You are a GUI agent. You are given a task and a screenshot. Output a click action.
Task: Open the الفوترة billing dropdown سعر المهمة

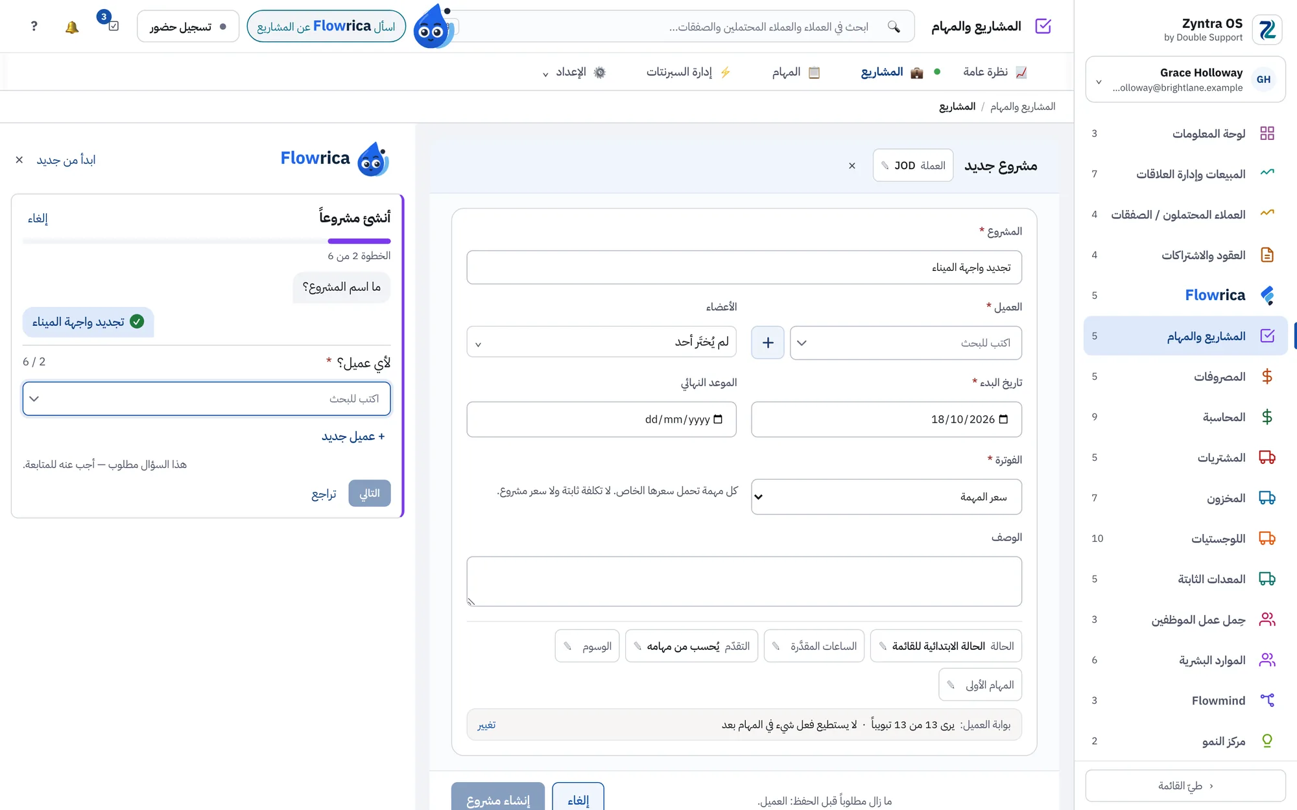(x=886, y=497)
